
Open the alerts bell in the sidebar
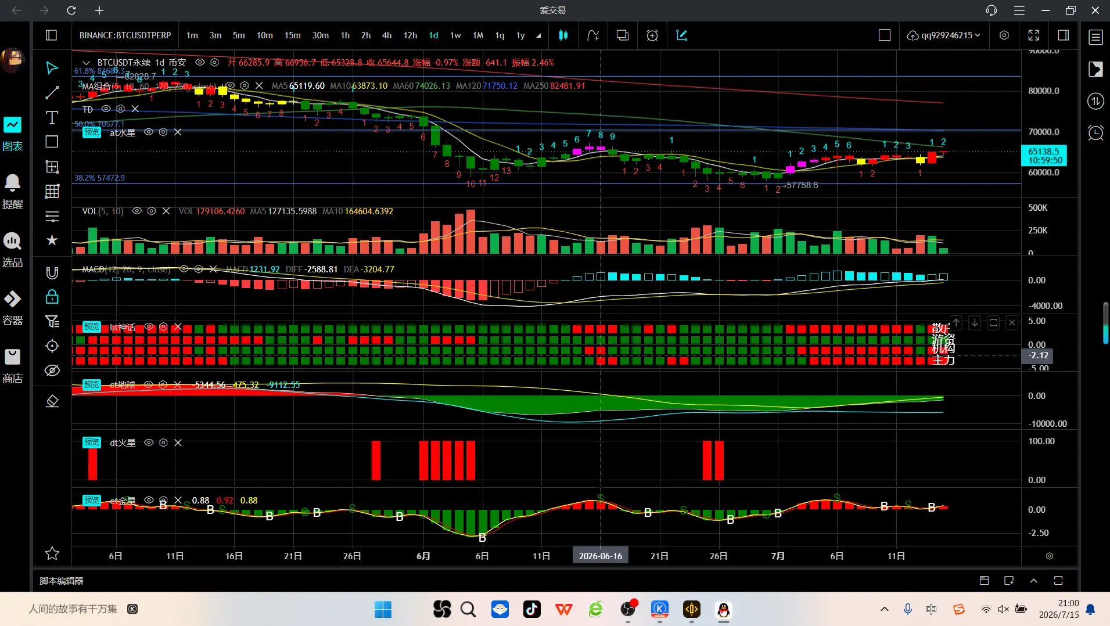pos(12,191)
